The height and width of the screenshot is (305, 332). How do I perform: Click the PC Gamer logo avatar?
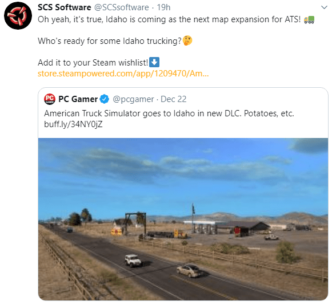(50, 99)
